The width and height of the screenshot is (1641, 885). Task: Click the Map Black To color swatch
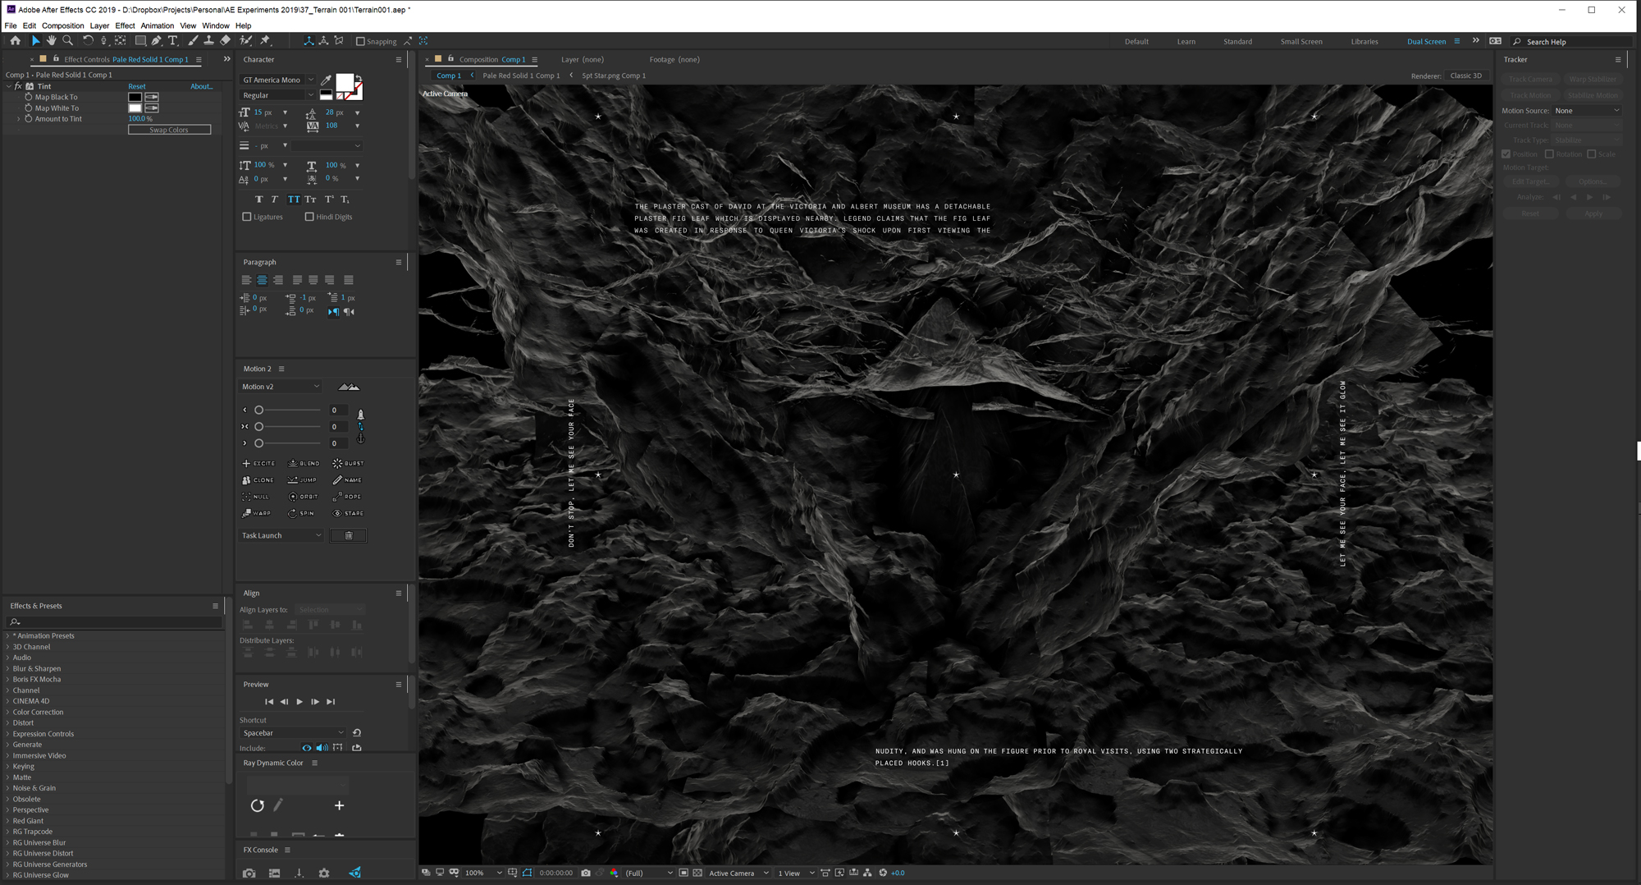pos(135,97)
